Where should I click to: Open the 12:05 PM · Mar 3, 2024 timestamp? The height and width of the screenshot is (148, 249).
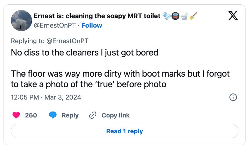[46, 97]
